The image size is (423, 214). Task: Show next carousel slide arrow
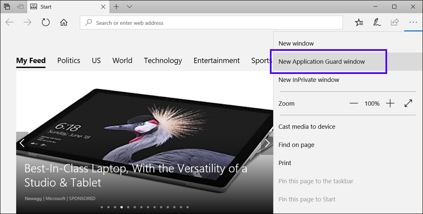tap(267, 143)
